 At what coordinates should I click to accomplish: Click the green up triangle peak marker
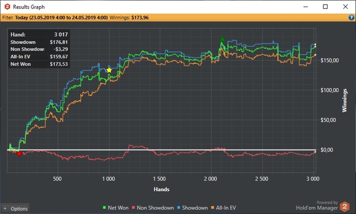[x=222, y=40]
